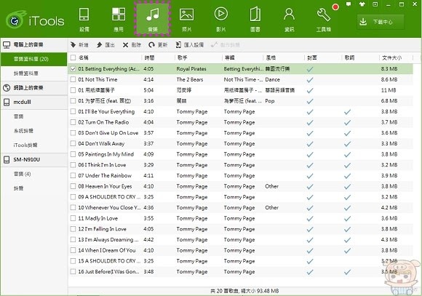This screenshot has width=422, height=296.
Task: Check the 03 Don't Give Up On Love song
Action: pyautogui.click(x=73, y=132)
